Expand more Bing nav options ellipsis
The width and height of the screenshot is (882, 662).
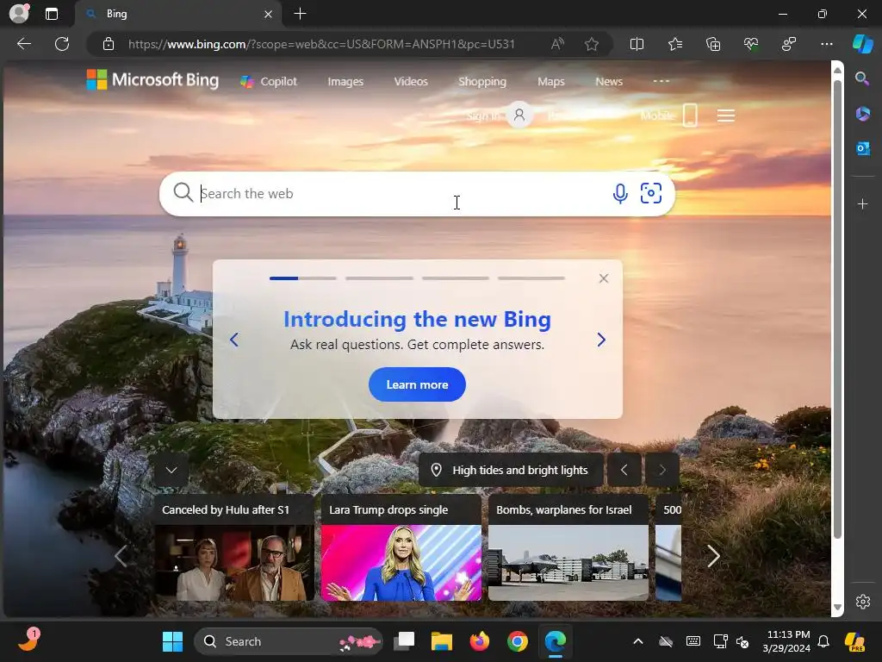661,81
